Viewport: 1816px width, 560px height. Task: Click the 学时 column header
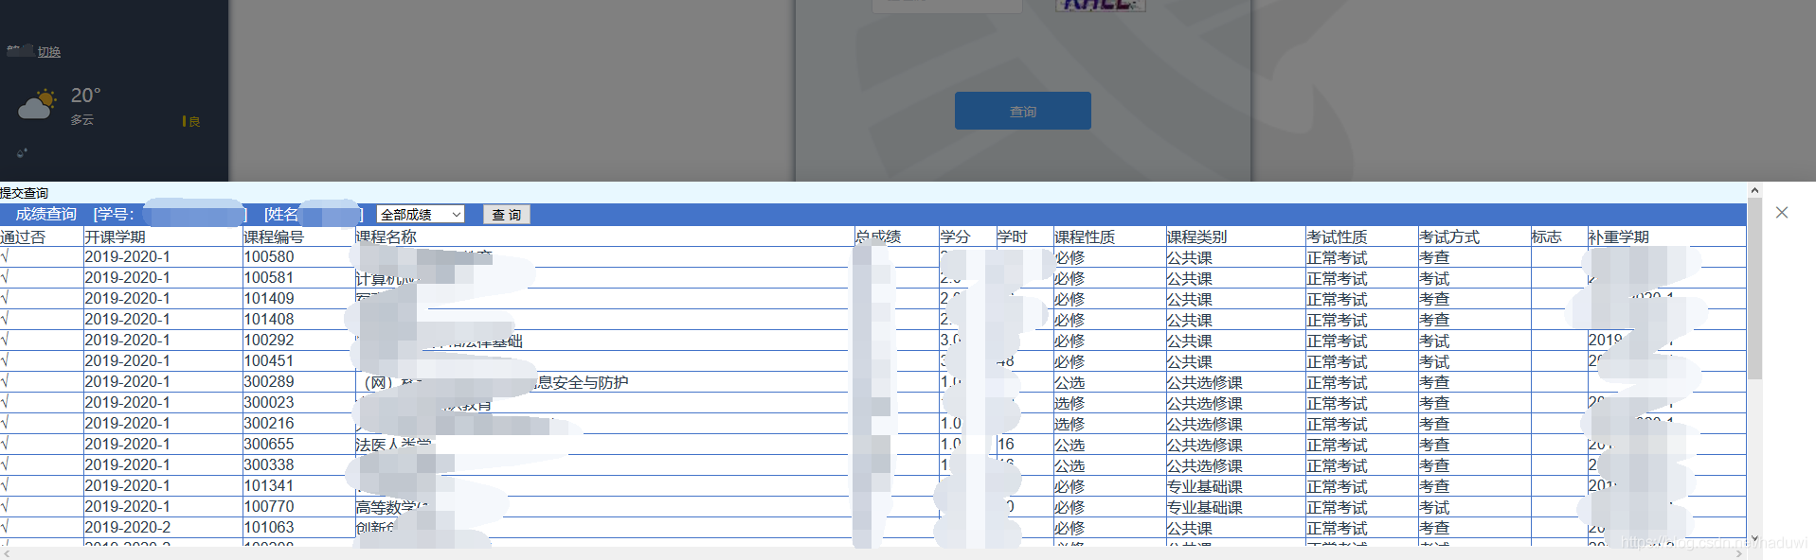(1012, 237)
